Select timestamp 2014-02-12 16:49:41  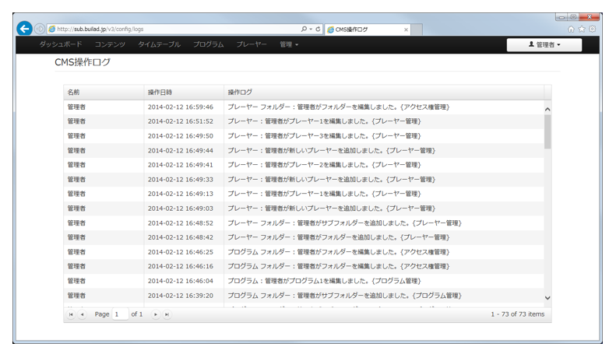click(x=181, y=165)
